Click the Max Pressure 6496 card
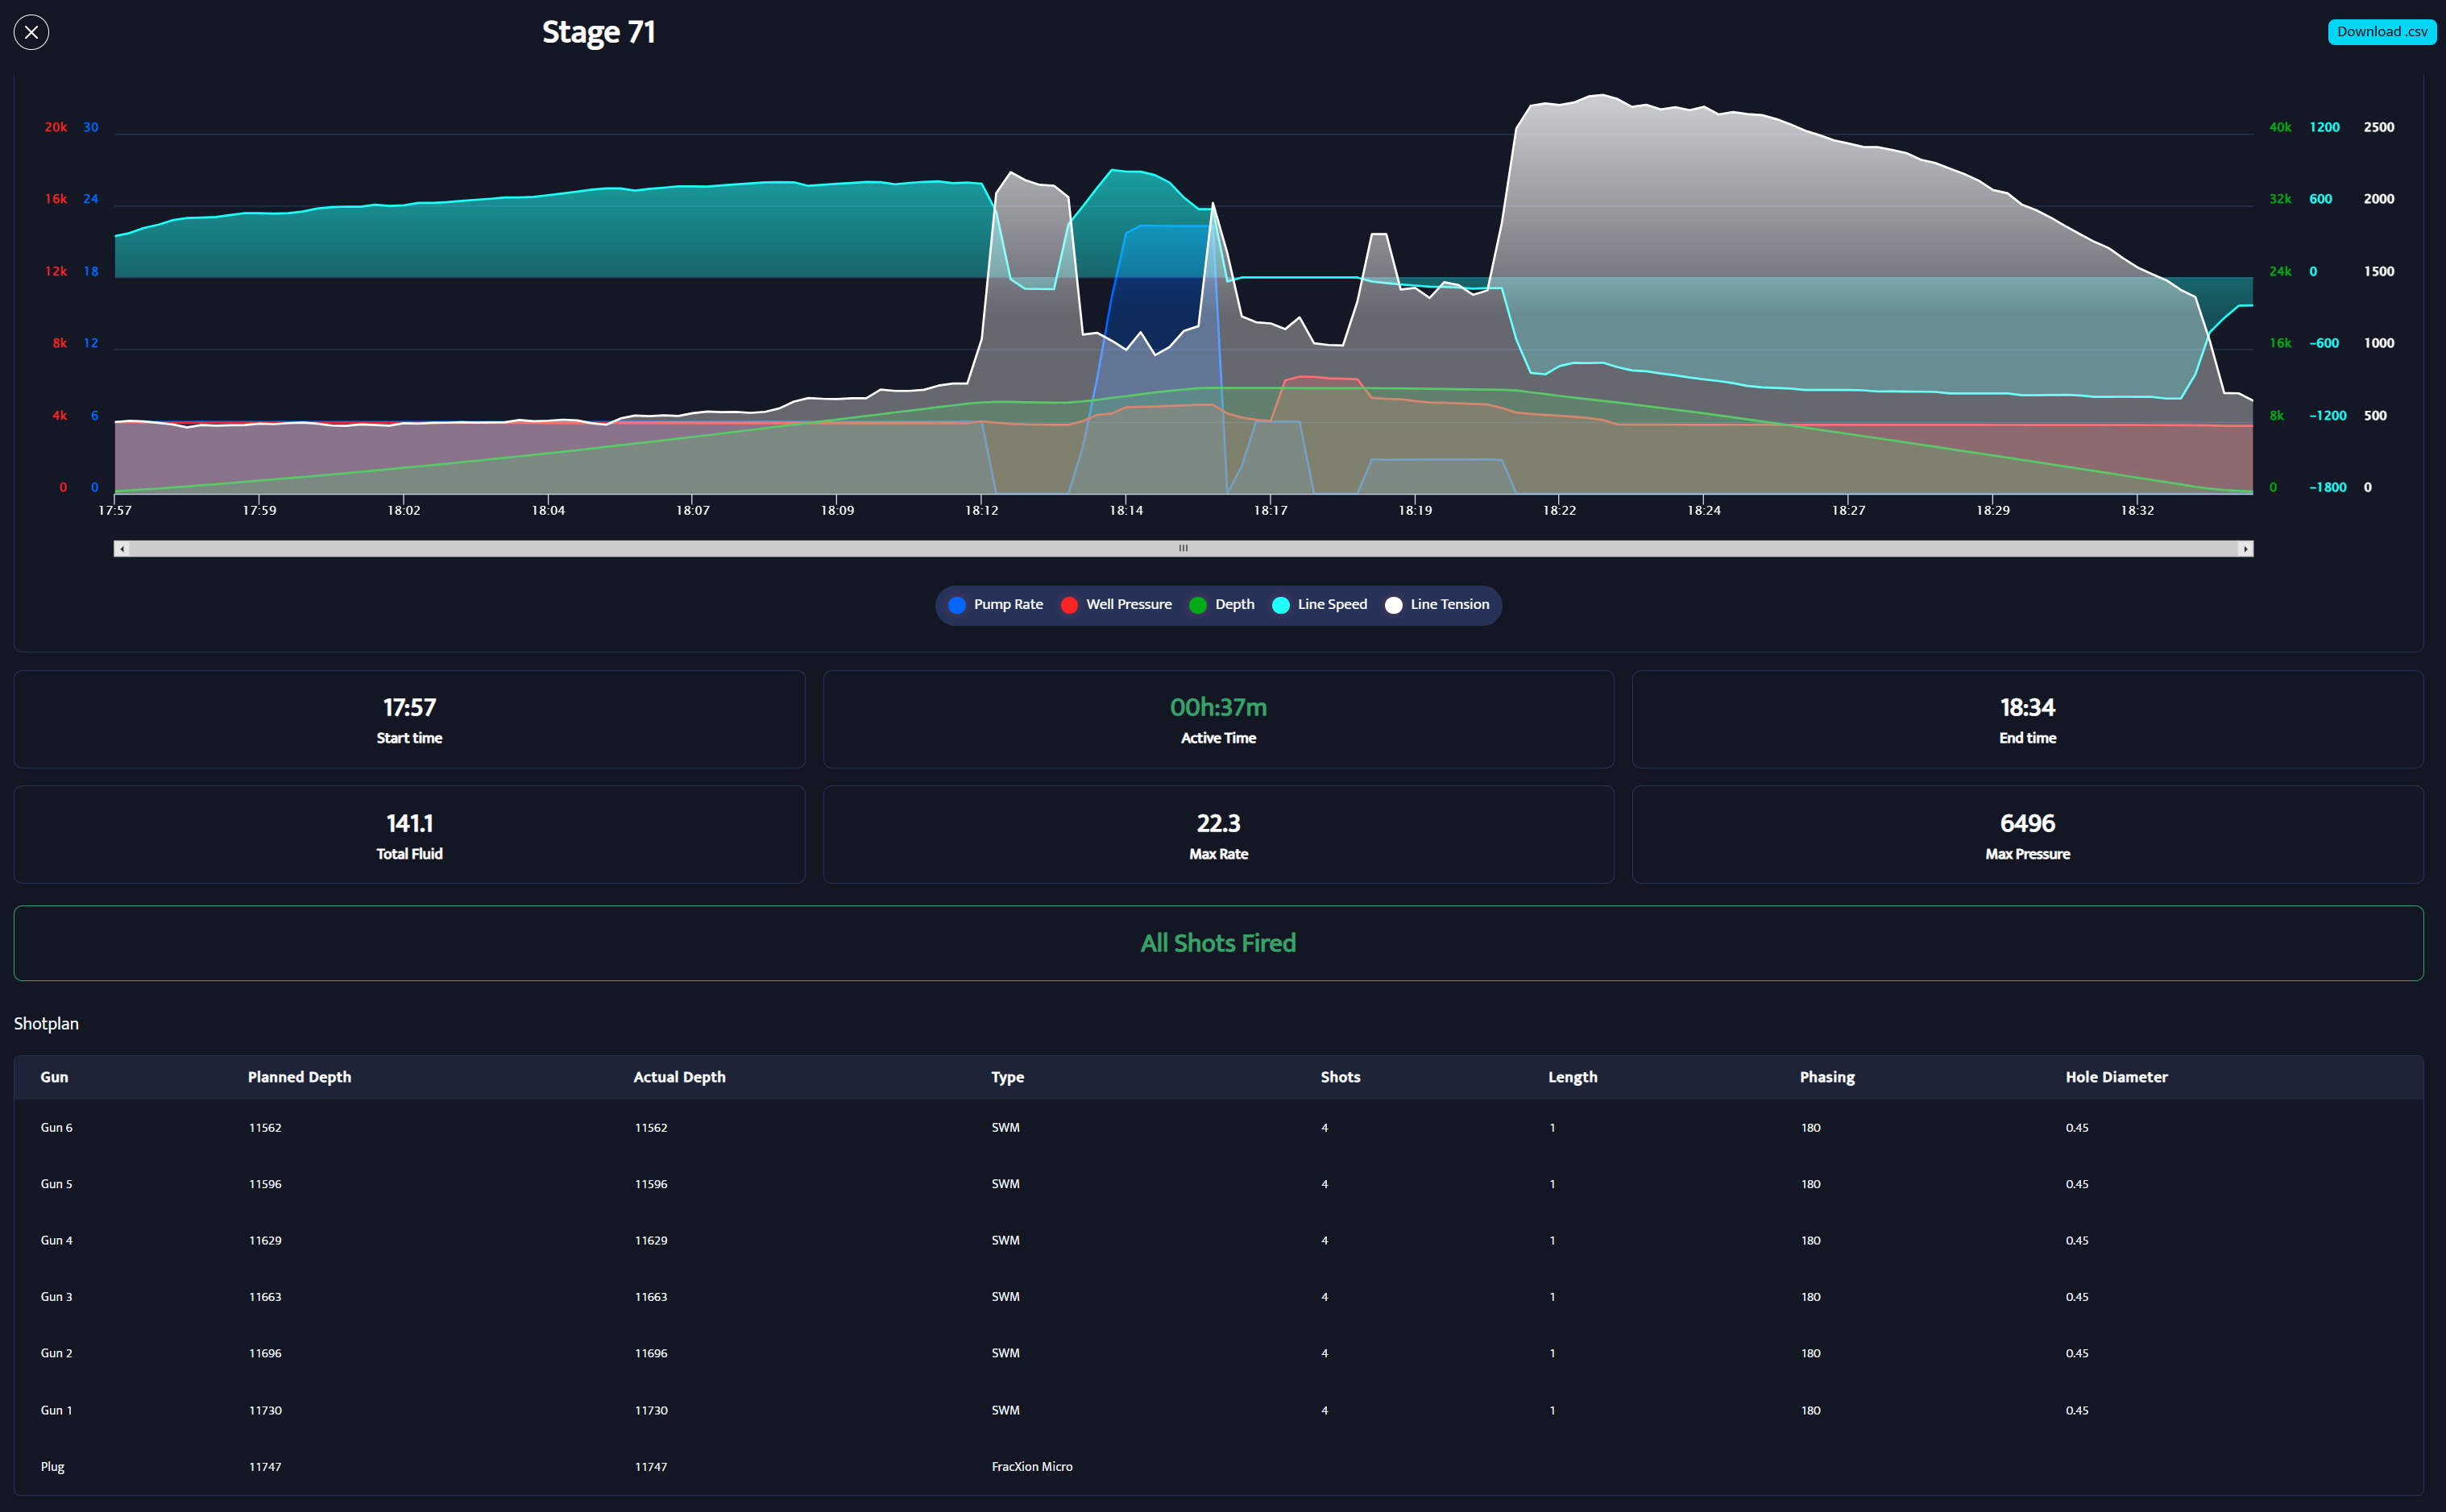This screenshot has width=2446, height=1512. (x=2027, y=835)
